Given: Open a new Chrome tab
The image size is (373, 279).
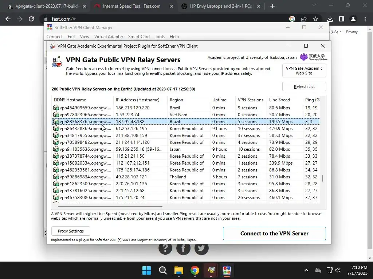Looking at the screenshot, I should click(x=272, y=6).
